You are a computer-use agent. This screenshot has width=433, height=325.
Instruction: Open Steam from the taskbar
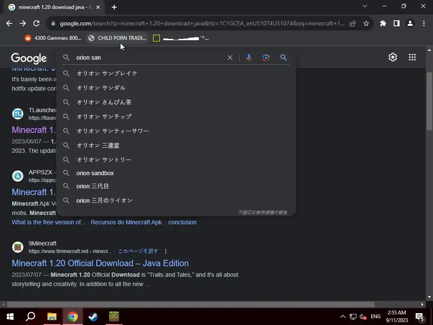coord(93,317)
